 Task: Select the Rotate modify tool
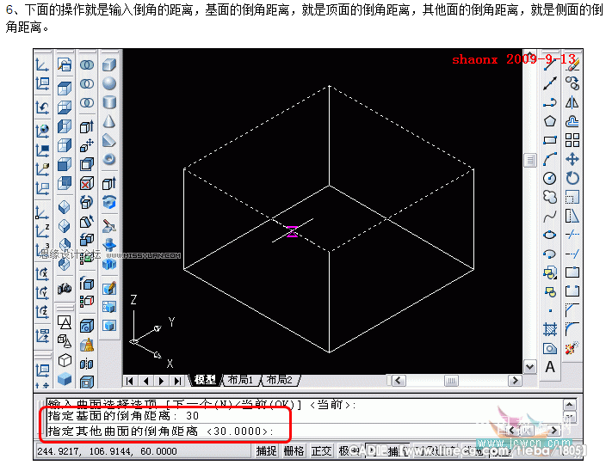[x=572, y=179]
